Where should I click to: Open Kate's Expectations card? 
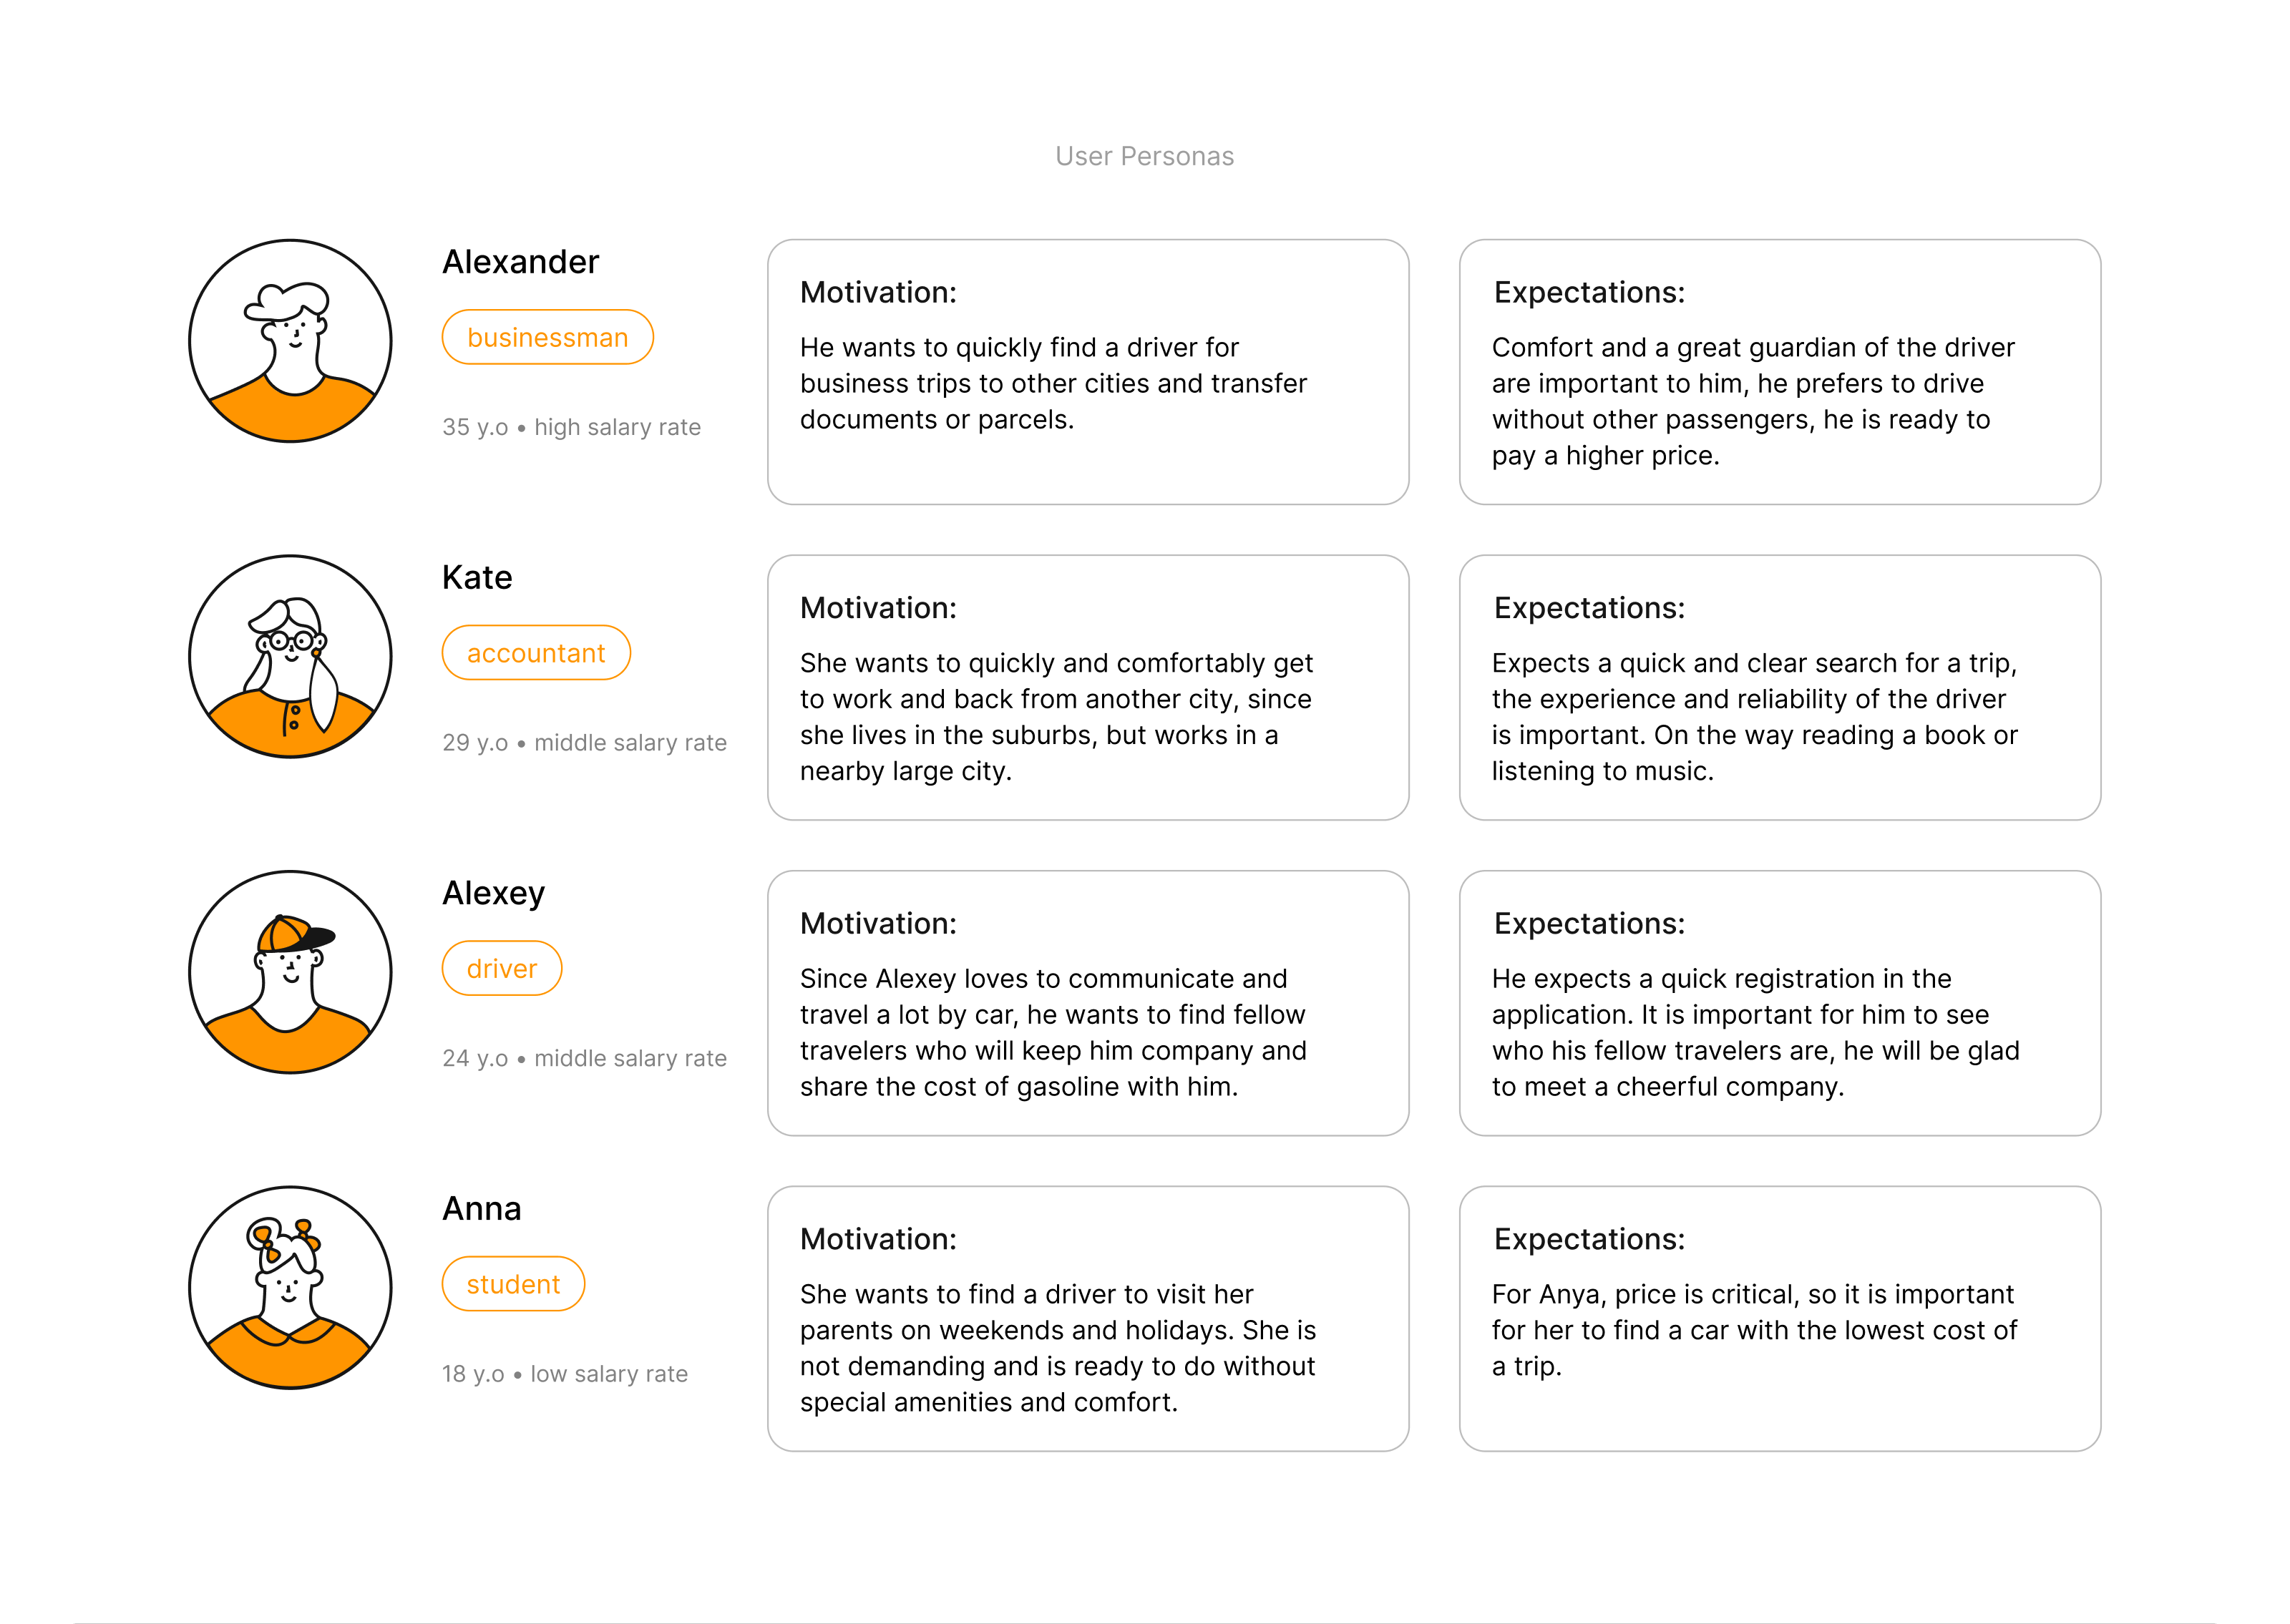coord(1779,688)
